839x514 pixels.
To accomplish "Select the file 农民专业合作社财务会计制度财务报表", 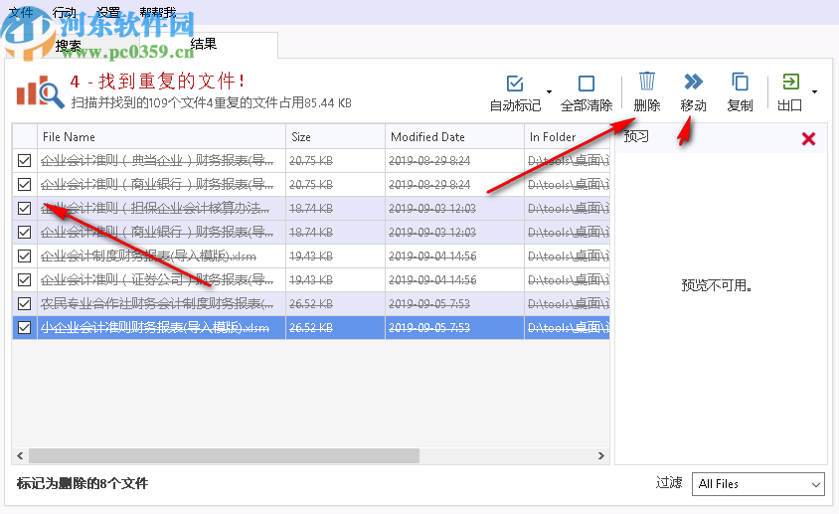I will 157,303.
